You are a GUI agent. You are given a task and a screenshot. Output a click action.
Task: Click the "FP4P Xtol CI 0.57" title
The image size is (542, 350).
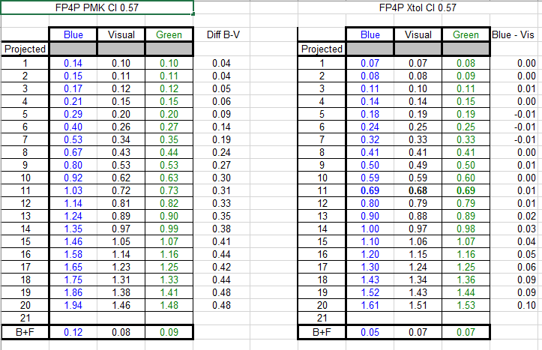point(418,8)
